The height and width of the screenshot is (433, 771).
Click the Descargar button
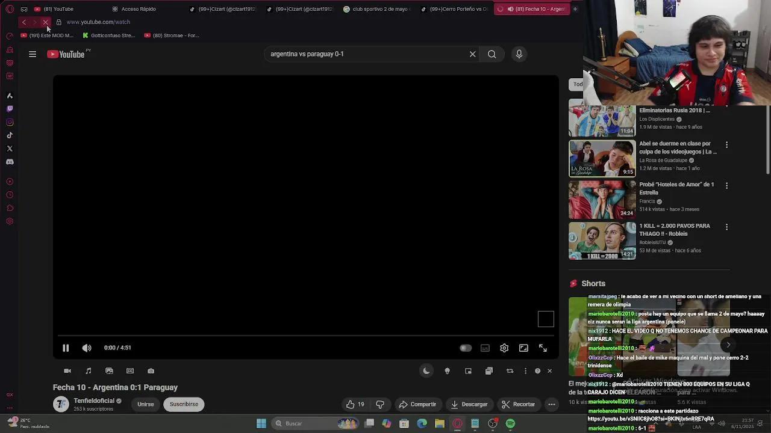pyautogui.click(x=469, y=405)
